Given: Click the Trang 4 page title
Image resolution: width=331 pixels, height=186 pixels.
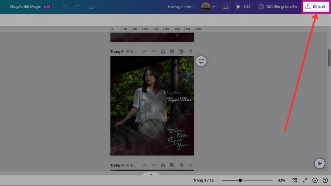Looking at the screenshot, I should [x=123, y=165].
